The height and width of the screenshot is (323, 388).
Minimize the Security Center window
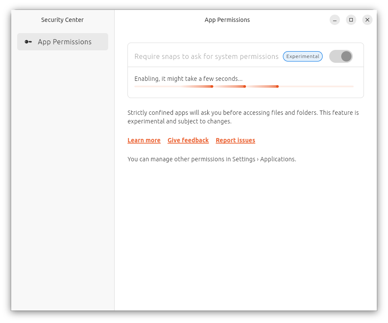pos(335,20)
